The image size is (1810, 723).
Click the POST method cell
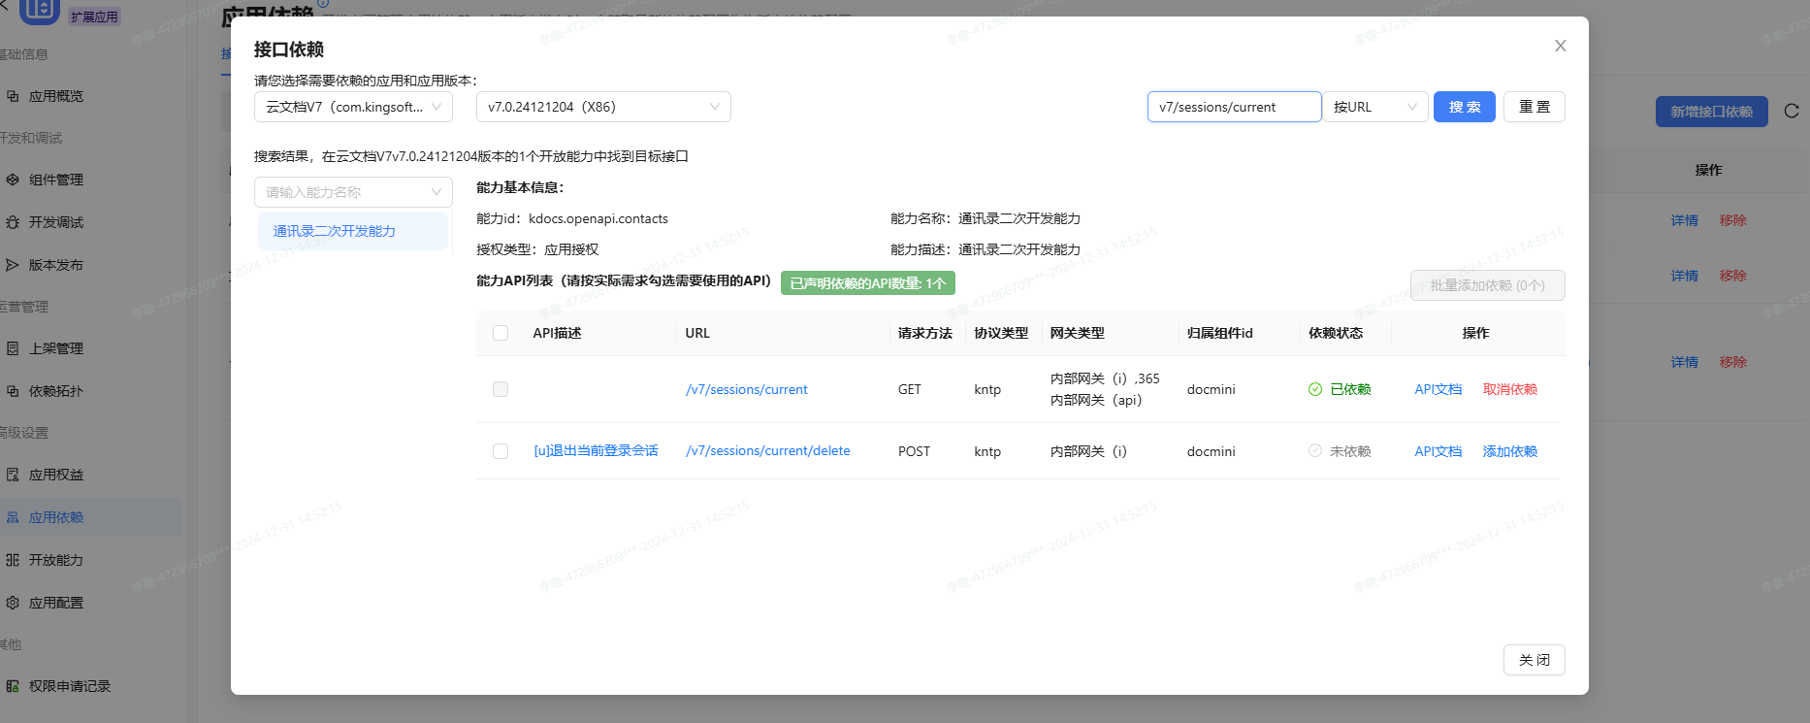pyautogui.click(x=914, y=451)
